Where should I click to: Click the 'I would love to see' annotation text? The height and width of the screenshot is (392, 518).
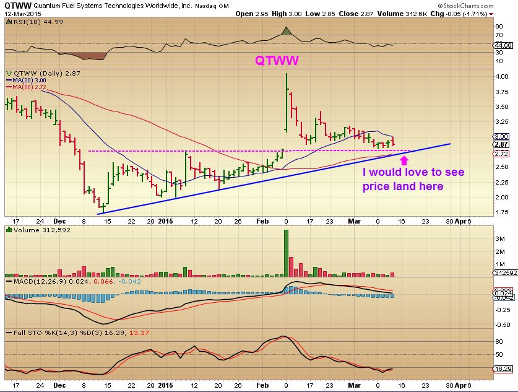tap(413, 172)
